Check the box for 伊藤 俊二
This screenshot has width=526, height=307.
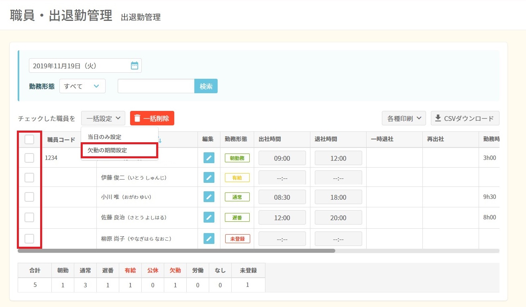29,177
